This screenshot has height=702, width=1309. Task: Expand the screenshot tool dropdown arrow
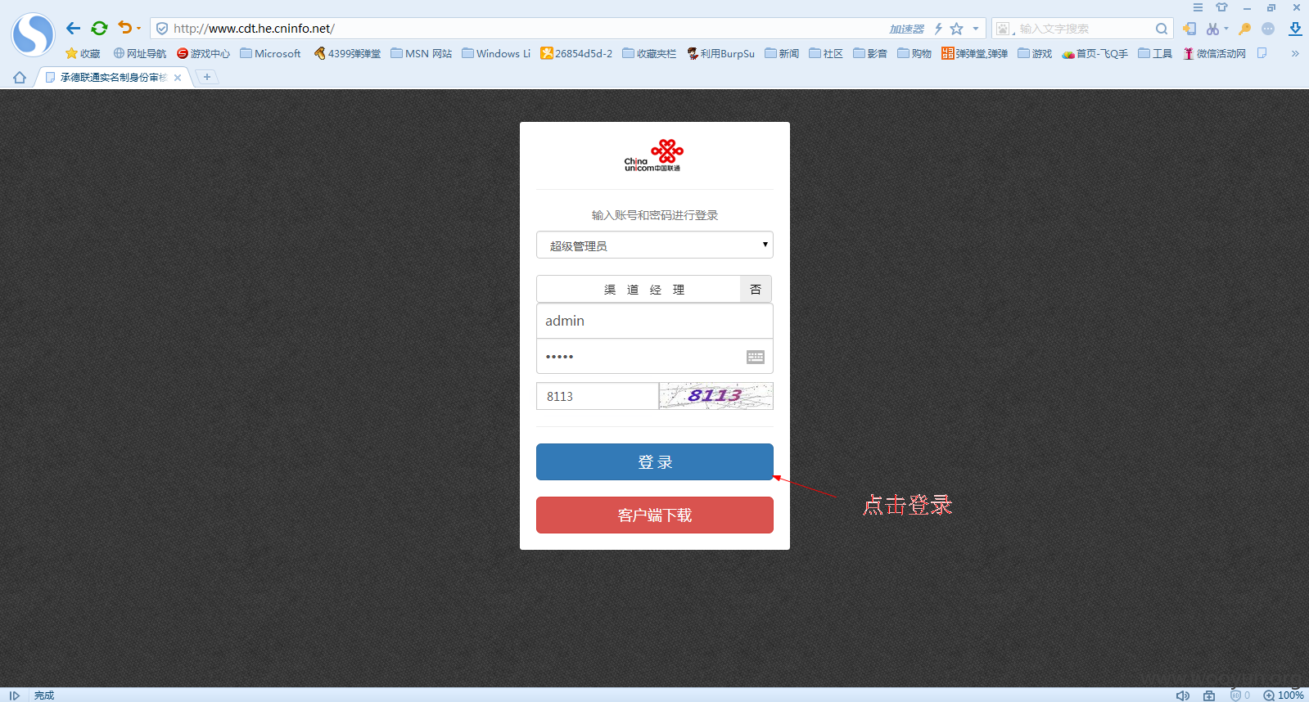click(1226, 29)
